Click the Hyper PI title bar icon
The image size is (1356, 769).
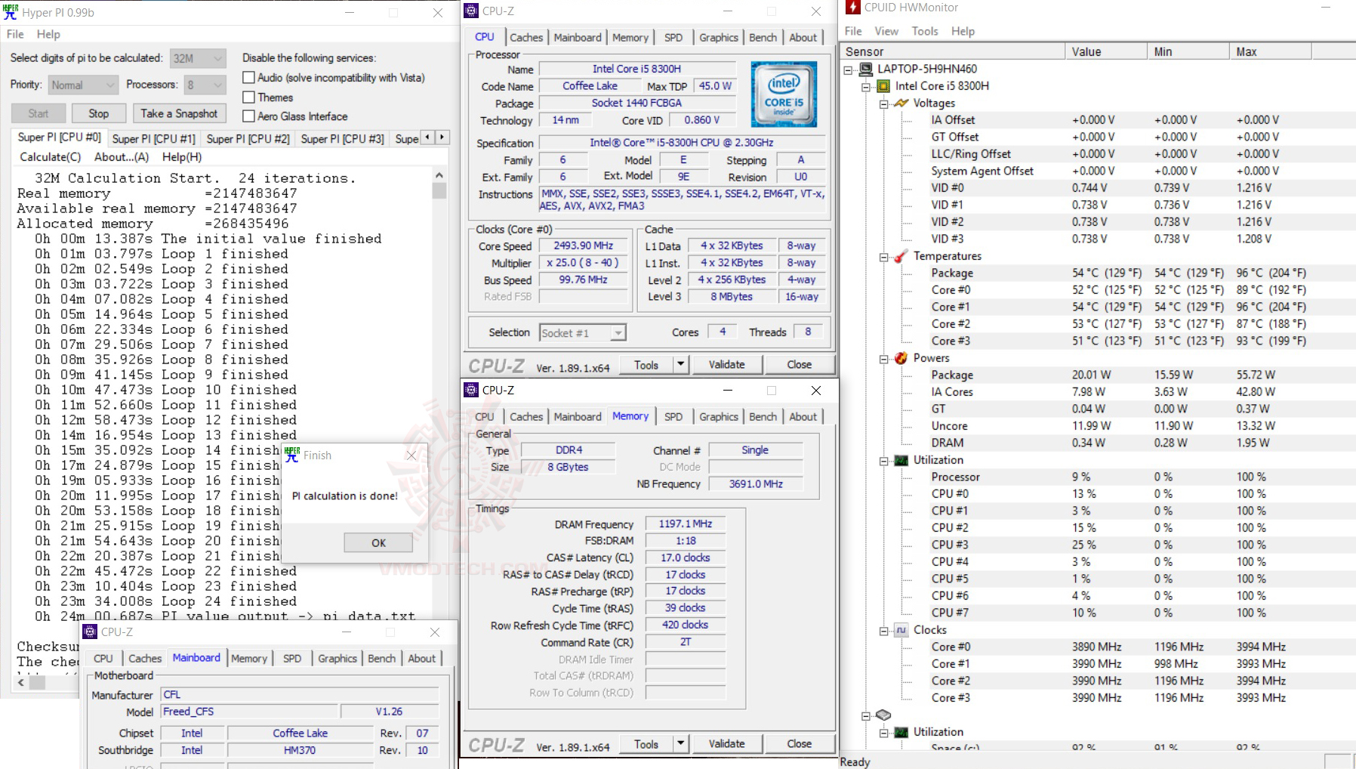point(10,12)
